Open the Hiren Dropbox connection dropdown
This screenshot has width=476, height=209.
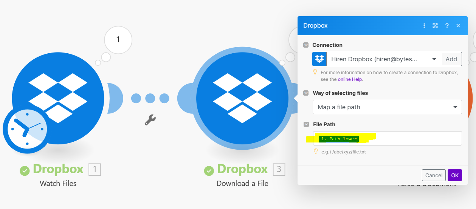tap(384, 59)
